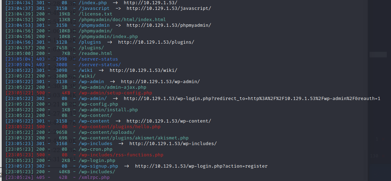Viewport: 391px width, 181px height.
Task: Follow the http://10.129.1.53/phpmyadmin/ redirect URL
Action: tap(169, 25)
